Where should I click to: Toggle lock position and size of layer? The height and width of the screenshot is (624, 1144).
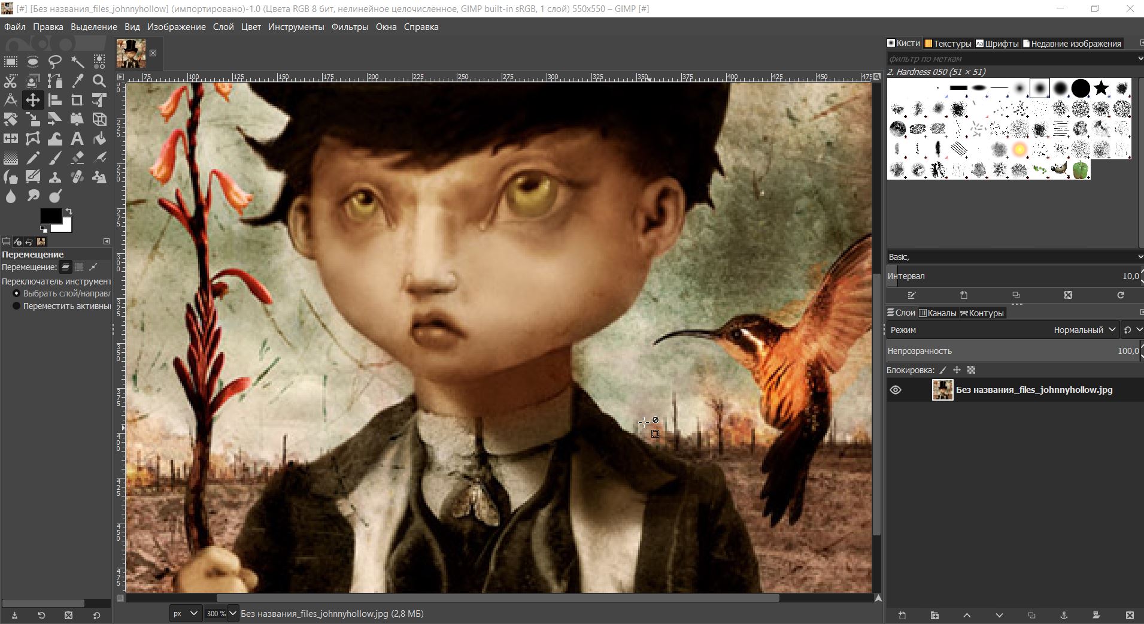[x=957, y=370]
